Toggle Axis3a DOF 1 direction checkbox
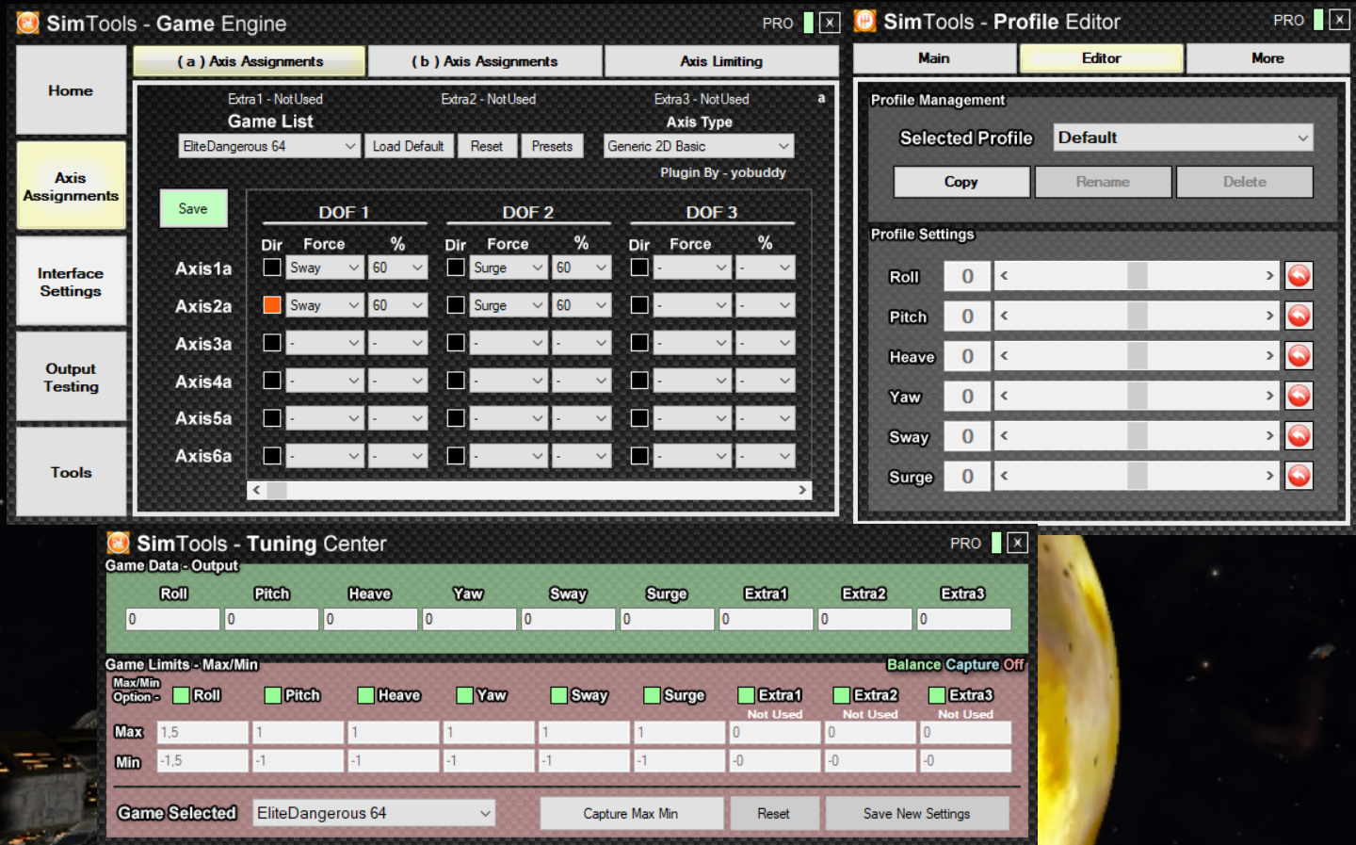Viewport: 1356px width, 845px height. pos(272,343)
